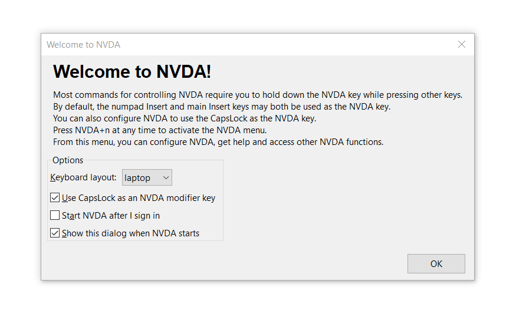
Task: Close the Welcome to NVDA dialog
Action: coord(462,45)
